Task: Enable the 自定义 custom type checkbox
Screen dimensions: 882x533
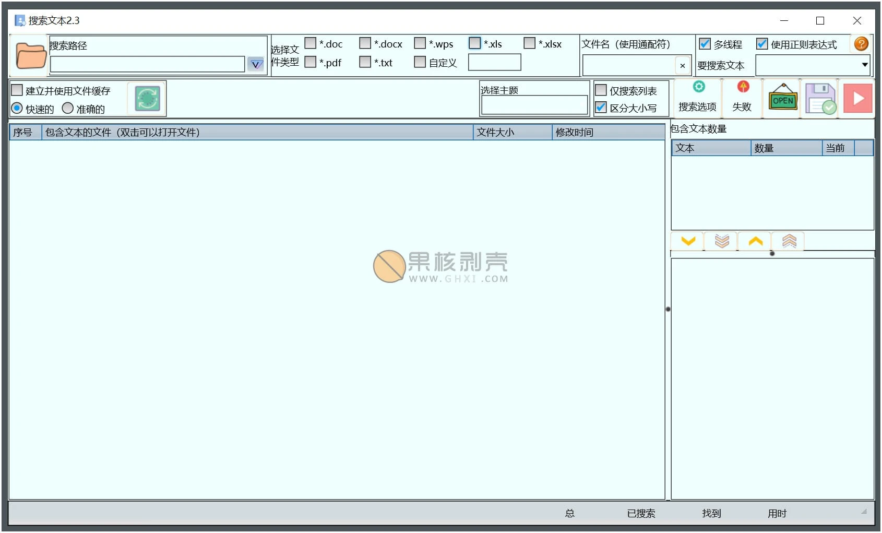Action: (420, 62)
